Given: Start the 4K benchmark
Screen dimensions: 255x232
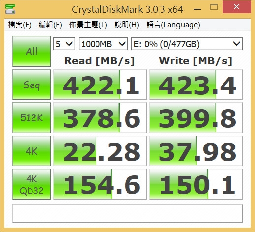Looking at the screenshot, I should (x=32, y=151).
